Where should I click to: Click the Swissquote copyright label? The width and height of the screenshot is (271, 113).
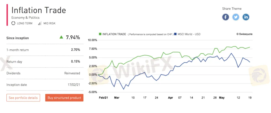point(245,34)
